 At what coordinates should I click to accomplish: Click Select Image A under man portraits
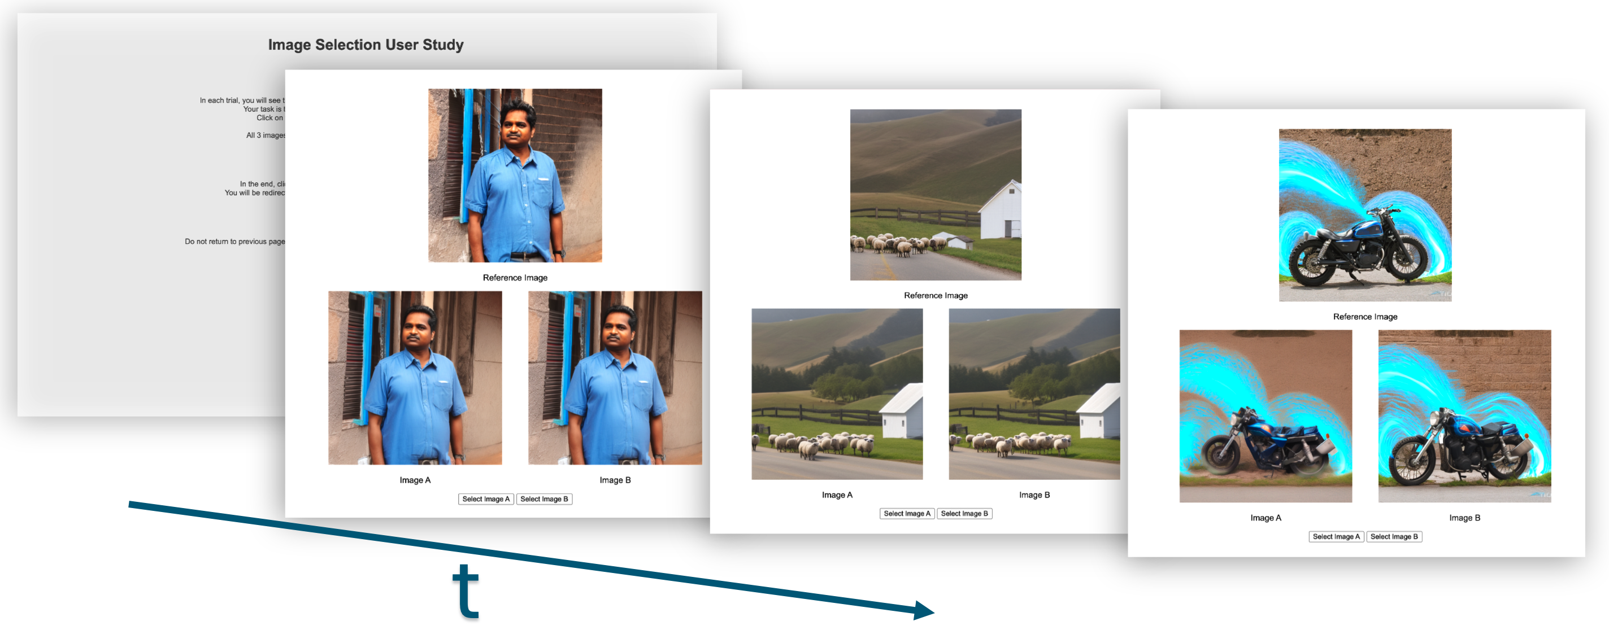pos(485,499)
